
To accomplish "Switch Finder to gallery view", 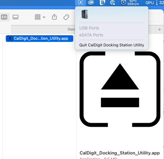I will (15, 17).
